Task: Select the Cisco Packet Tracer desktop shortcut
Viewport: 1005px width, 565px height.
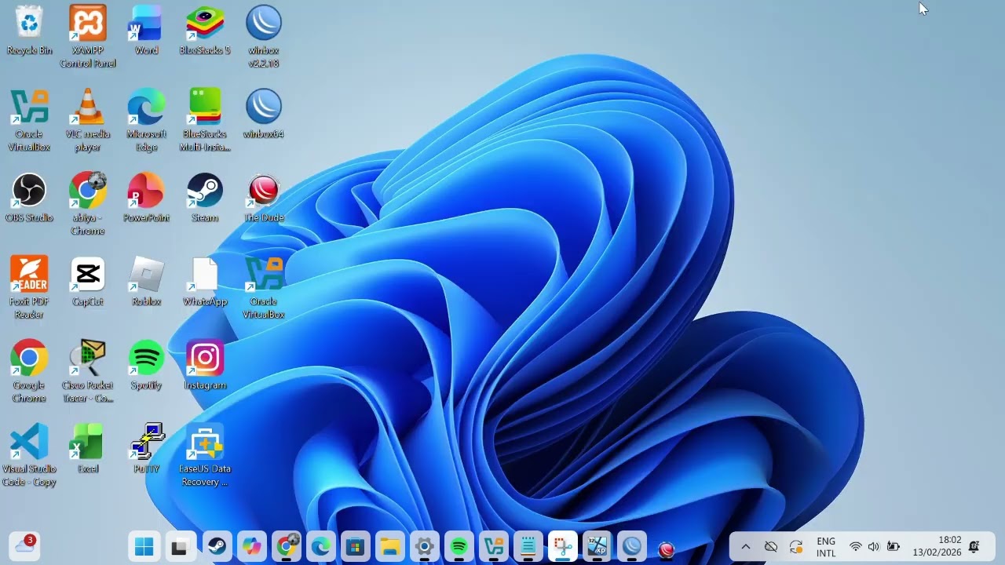Action: [88, 371]
